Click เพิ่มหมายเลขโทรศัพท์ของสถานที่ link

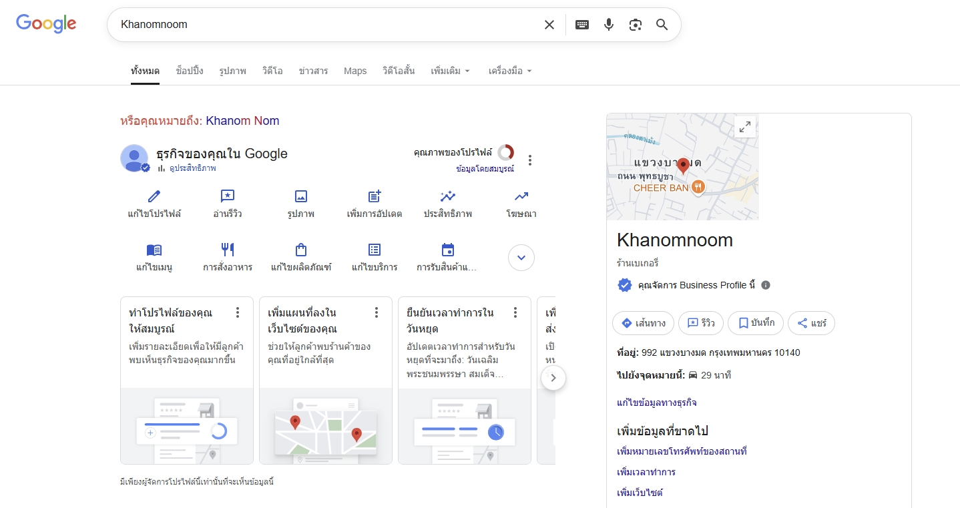tap(682, 451)
